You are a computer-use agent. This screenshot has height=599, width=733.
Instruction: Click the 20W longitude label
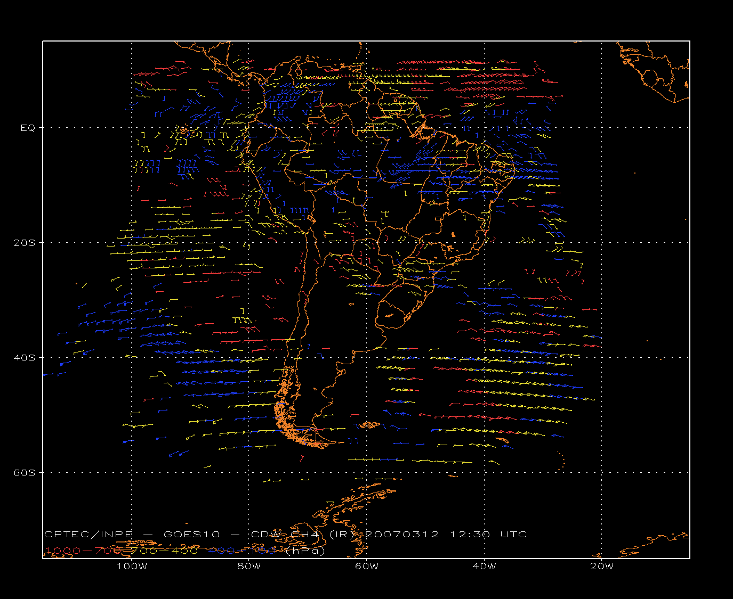click(602, 567)
